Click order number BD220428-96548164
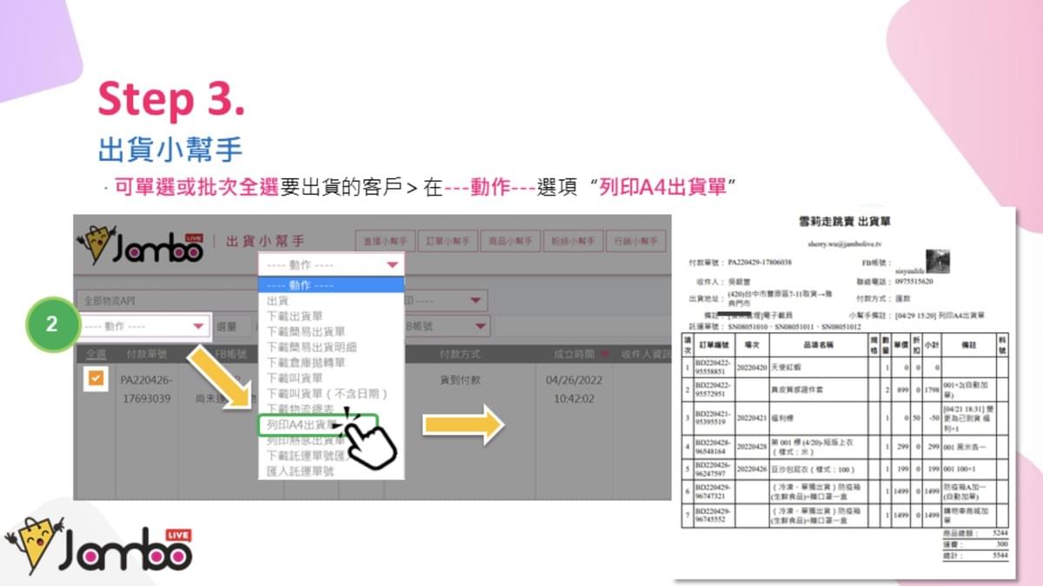This screenshot has width=1043, height=586. (714, 447)
